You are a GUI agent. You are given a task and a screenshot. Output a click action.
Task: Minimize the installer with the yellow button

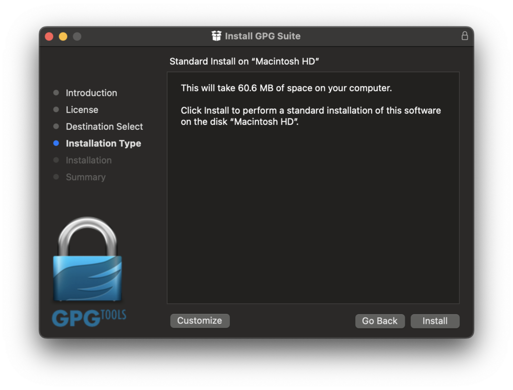[63, 37]
